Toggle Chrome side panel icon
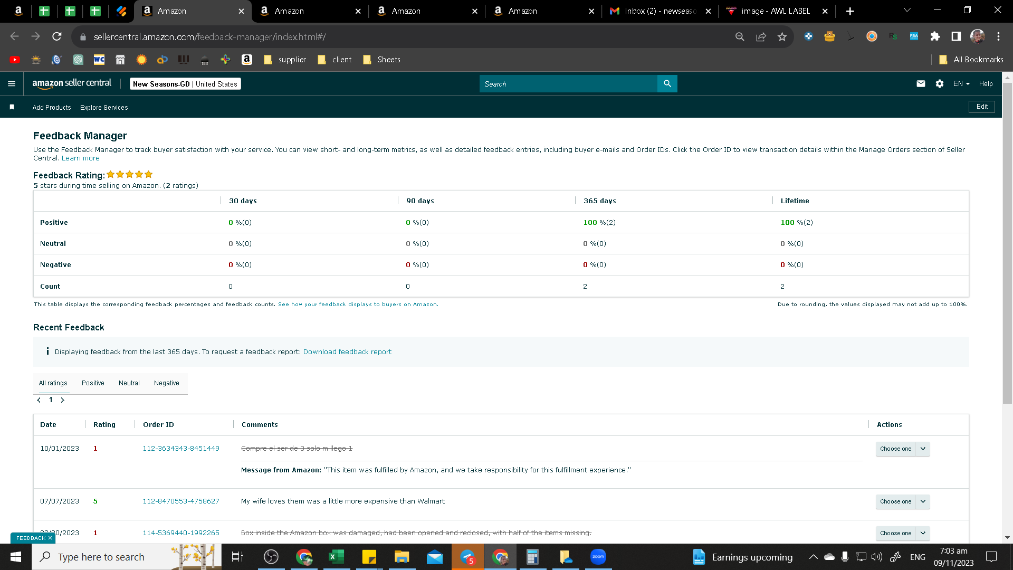Image resolution: width=1013 pixels, height=570 pixels. coord(956,36)
